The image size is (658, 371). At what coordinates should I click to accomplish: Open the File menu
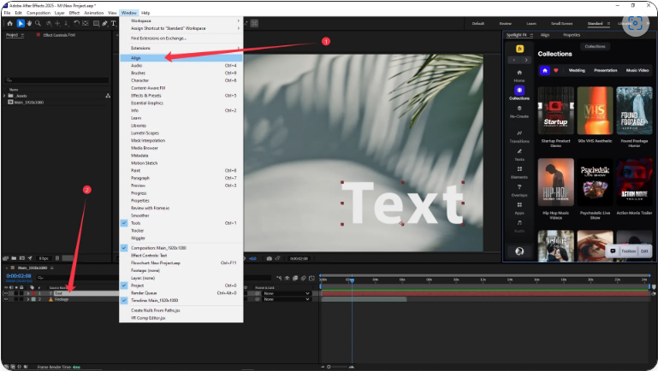pyautogui.click(x=7, y=13)
